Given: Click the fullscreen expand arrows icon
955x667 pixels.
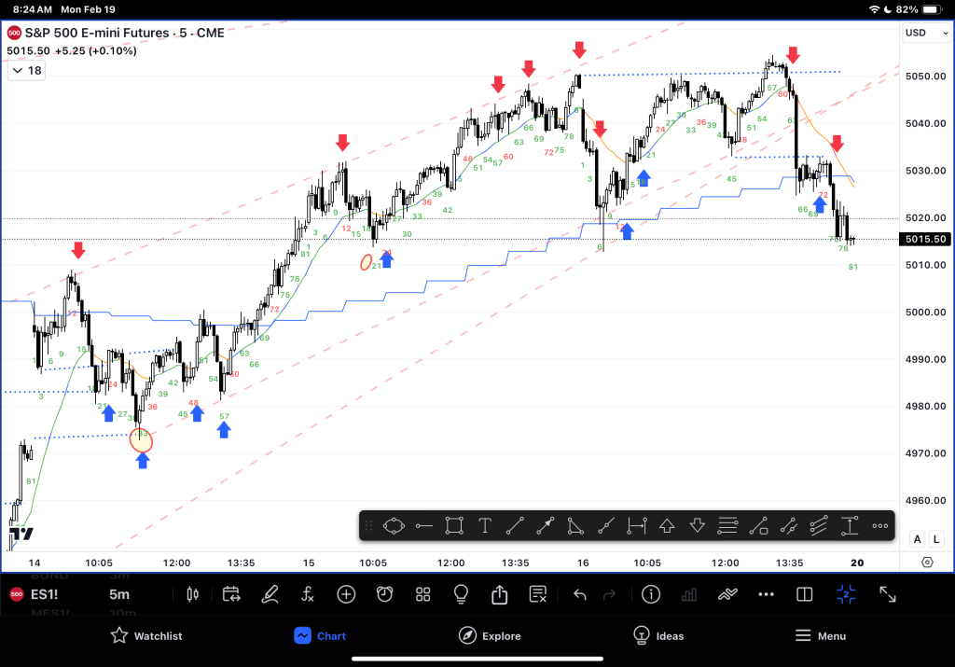Looking at the screenshot, I should 888,594.
